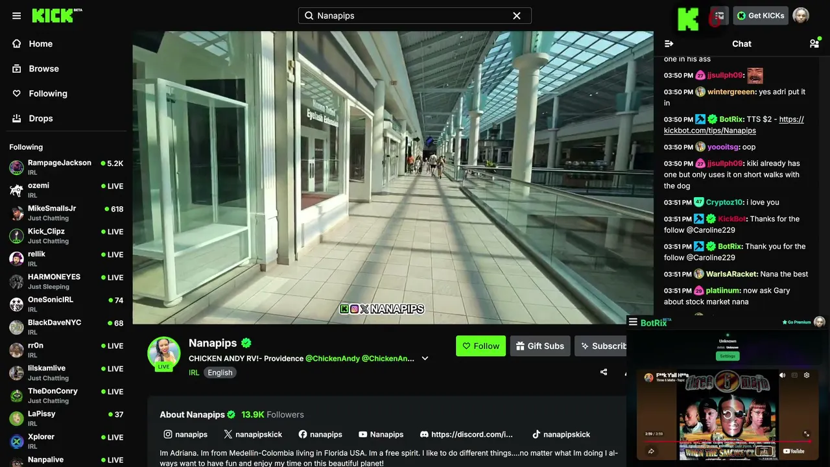Click OneSonicIRL avatar icon
Image resolution: width=830 pixels, height=467 pixels.
pos(16,304)
